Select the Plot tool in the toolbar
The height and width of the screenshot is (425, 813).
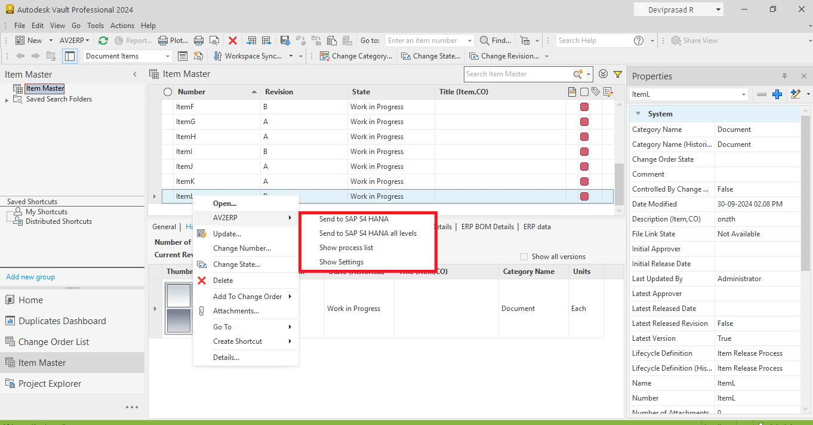[174, 40]
